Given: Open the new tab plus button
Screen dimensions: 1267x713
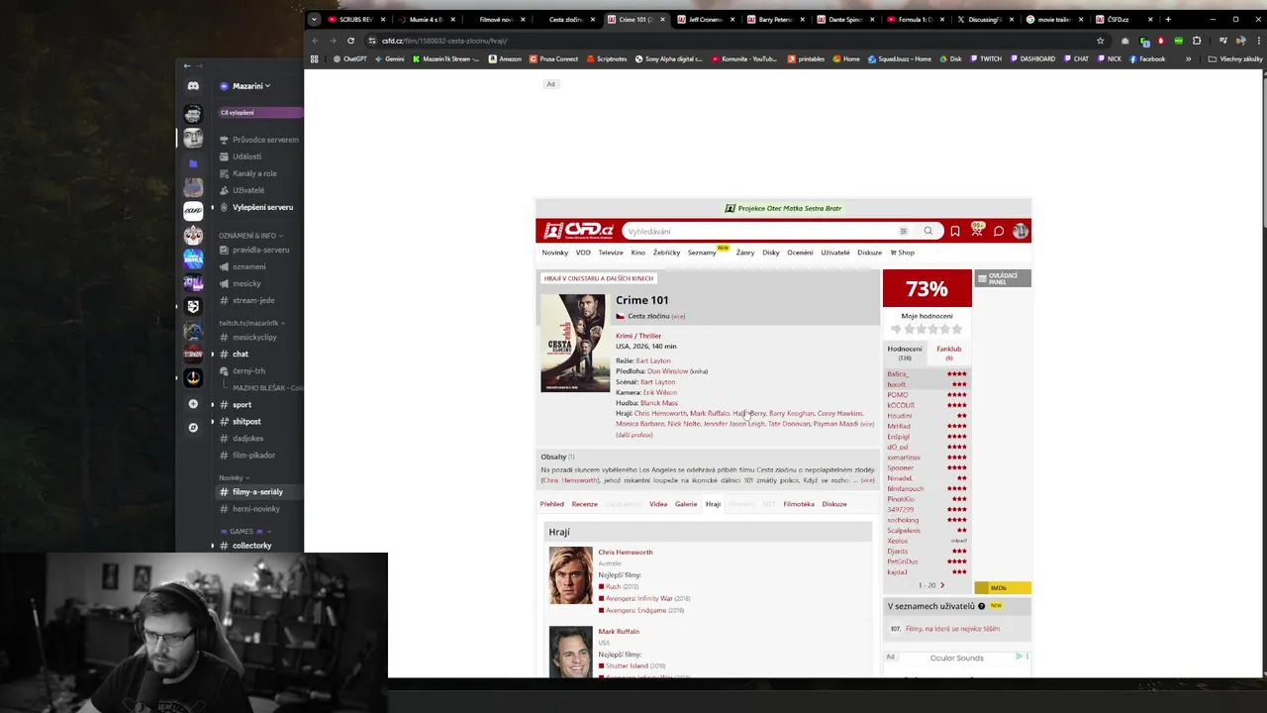Looking at the screenshot, I should click(1168, 19).
